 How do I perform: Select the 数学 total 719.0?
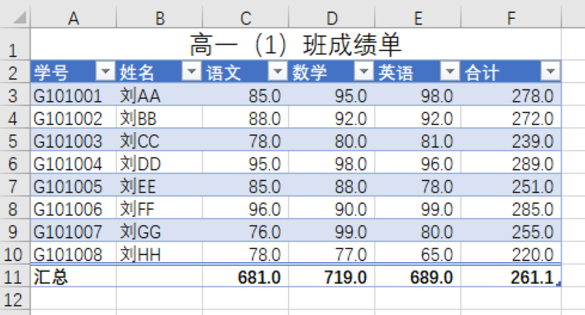tap(332, 276)
